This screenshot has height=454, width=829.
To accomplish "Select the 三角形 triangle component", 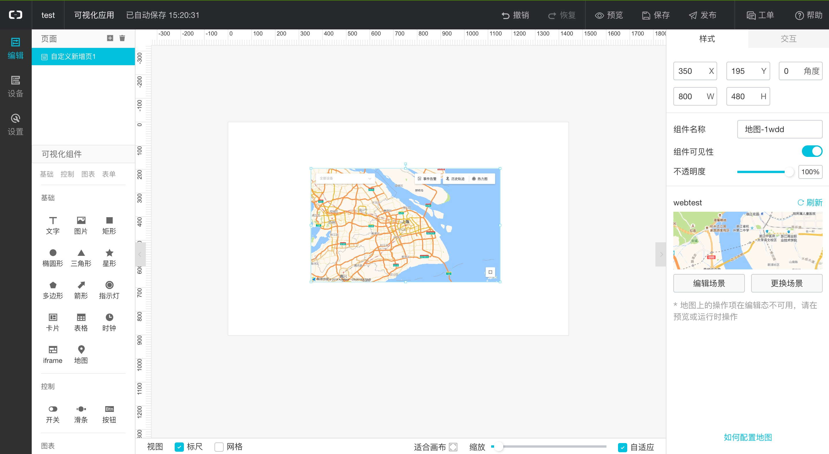I will coord(81,258).
